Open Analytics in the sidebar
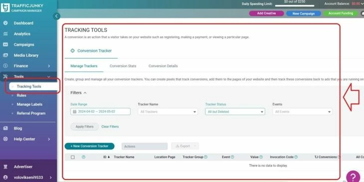Image resolution: width=364 pixels, height=182 pixels. click(x=22, y=34)
